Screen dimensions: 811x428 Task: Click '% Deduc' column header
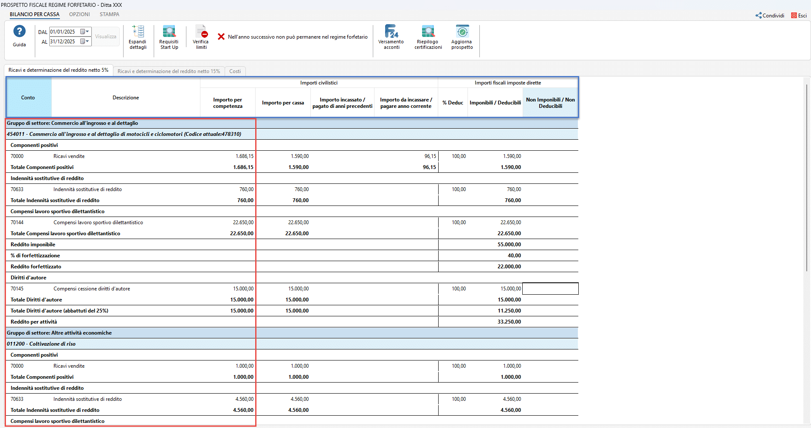[453, 103]
